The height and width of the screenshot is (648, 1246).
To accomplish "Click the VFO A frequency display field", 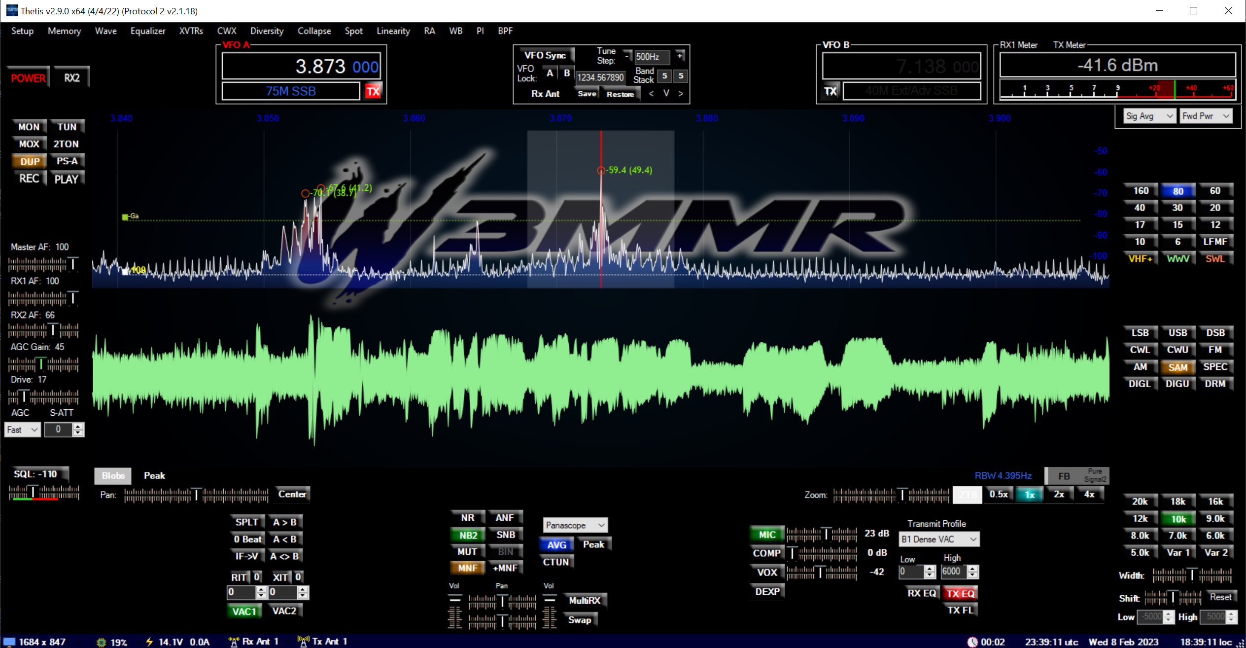I will pyautogui.click(x=301, y=67).
